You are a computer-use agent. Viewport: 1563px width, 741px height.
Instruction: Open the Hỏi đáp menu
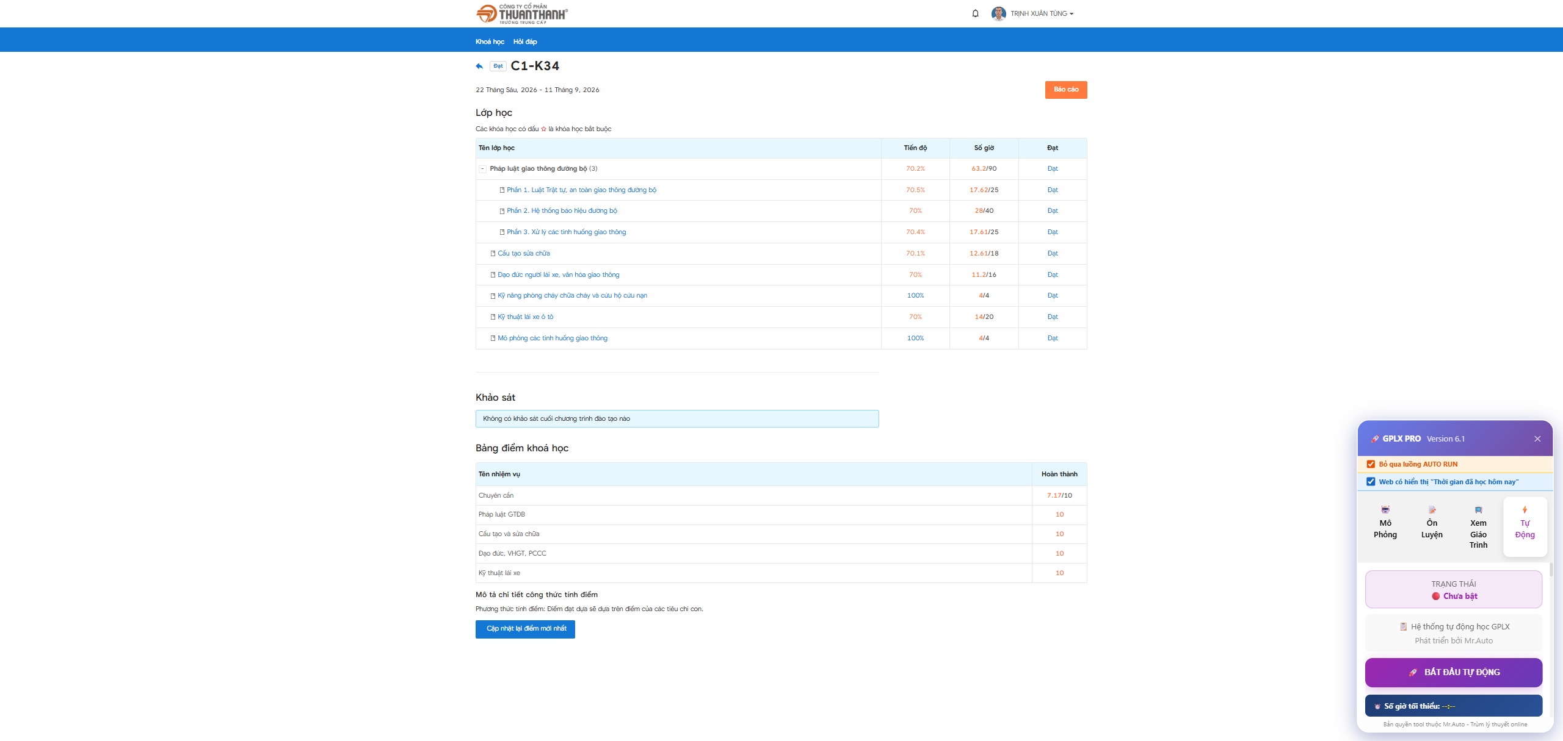(x=525, y=41)
